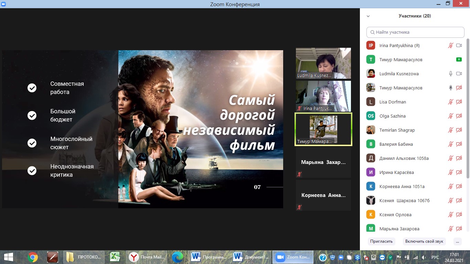The height and width of the screenshot is (264, 470).
Task: Click the Пригласить button
Action: (381, 241)
